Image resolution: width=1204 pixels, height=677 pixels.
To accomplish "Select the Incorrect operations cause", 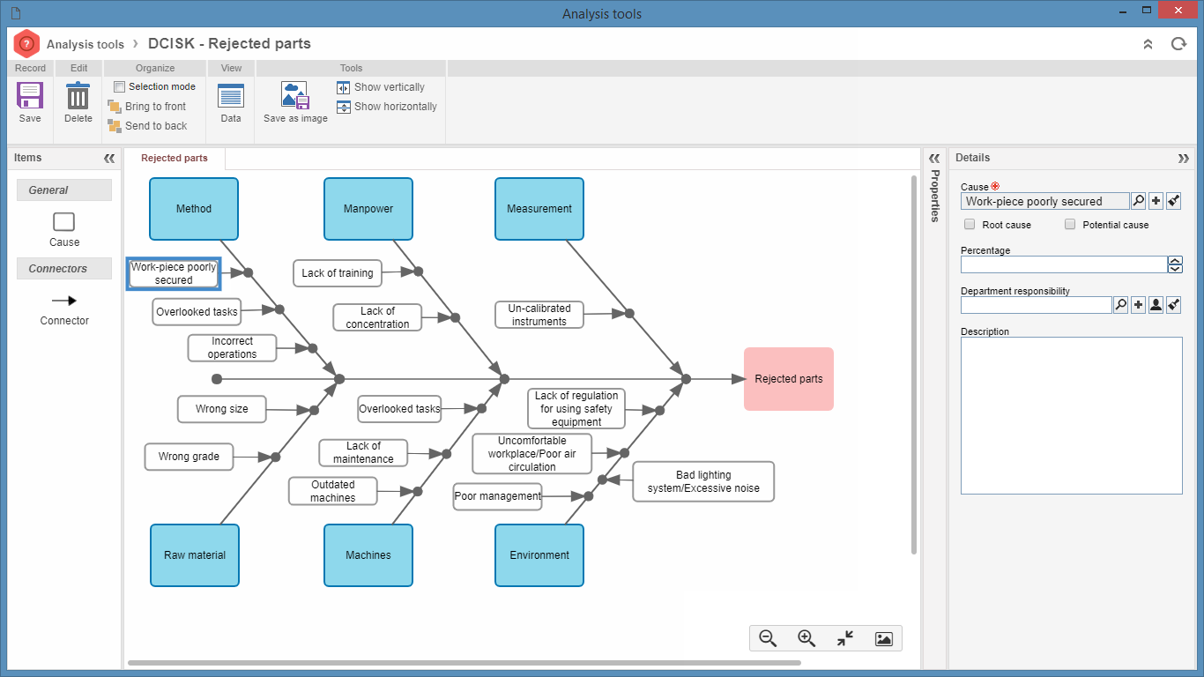I will pos(232,348).
